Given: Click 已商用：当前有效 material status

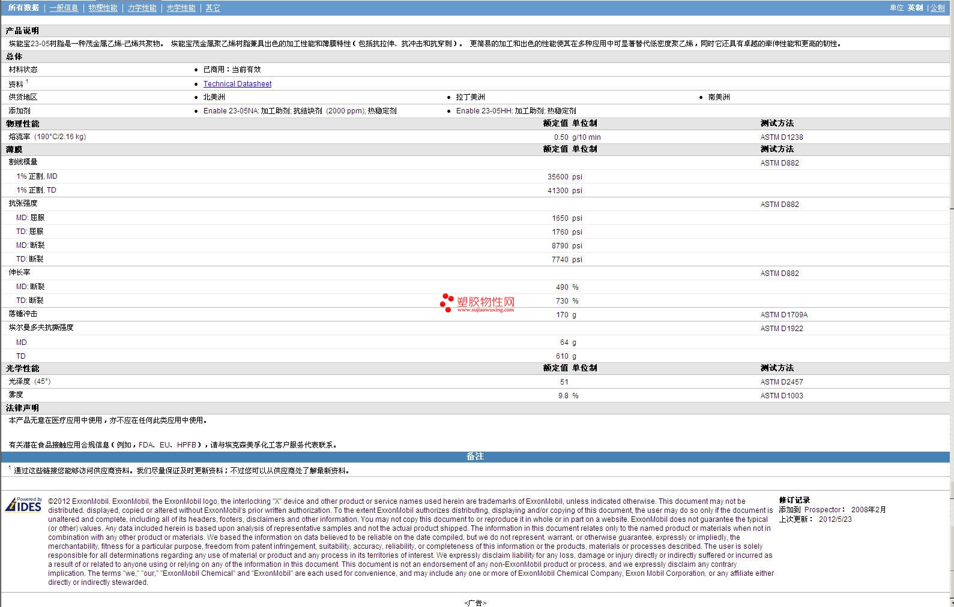Looking at the screenshot, I should [x=232, y=70].
